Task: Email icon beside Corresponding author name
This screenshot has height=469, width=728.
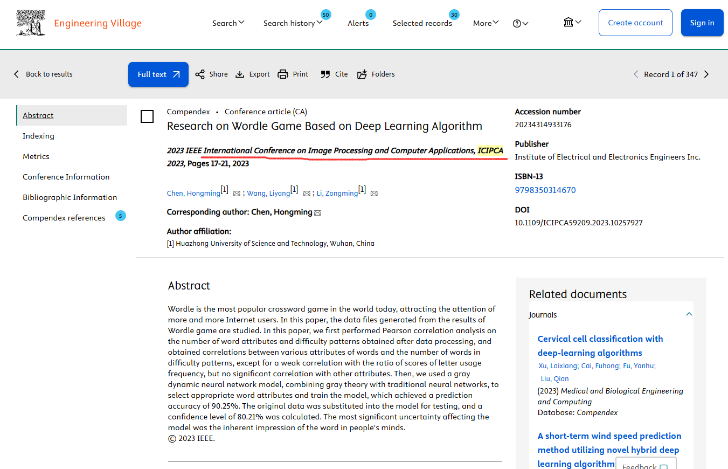Action: pos(317,213)
